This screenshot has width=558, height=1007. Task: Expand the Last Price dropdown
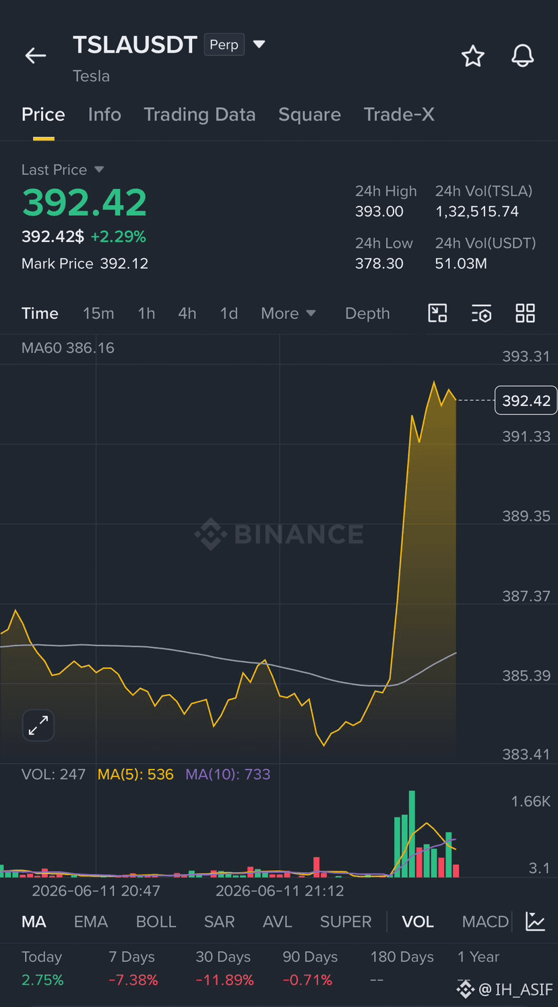99,169
